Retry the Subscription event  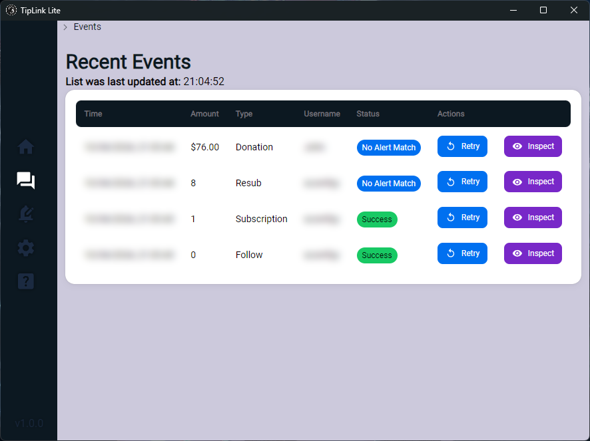click(462, 218)
